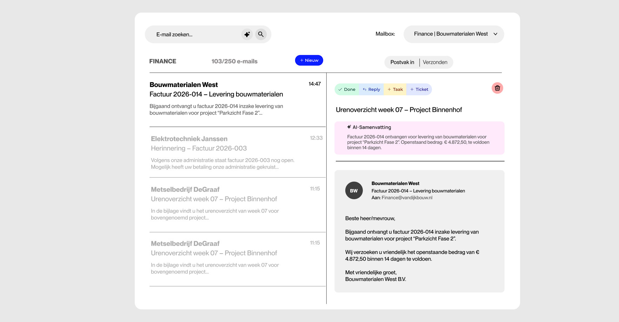Click the AI sparkle search icon
The image size is (619, 322).
pos(247,34)
